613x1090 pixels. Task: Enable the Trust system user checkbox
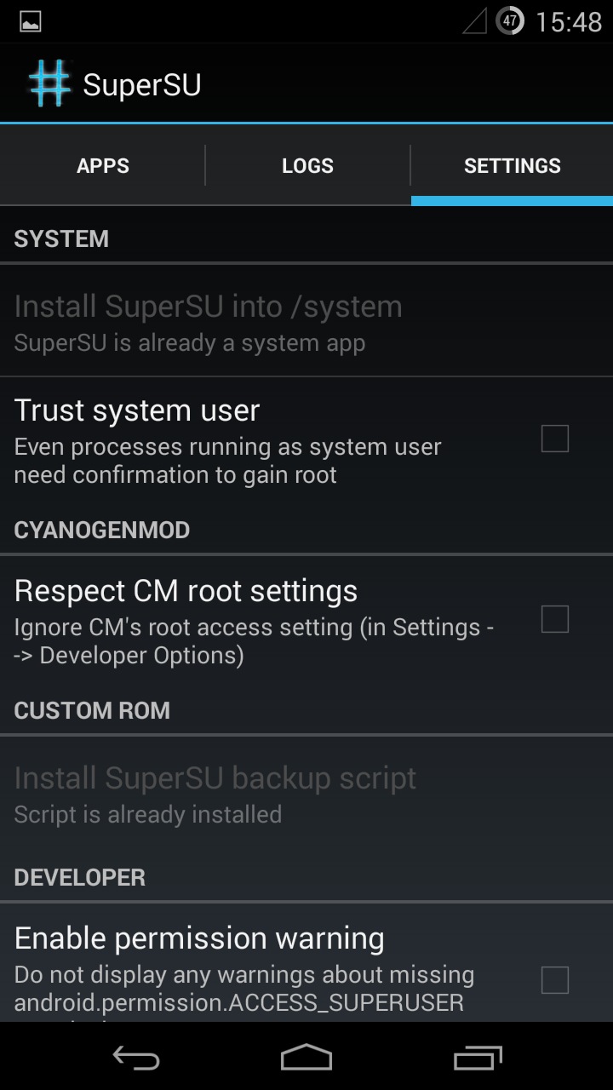555,439
